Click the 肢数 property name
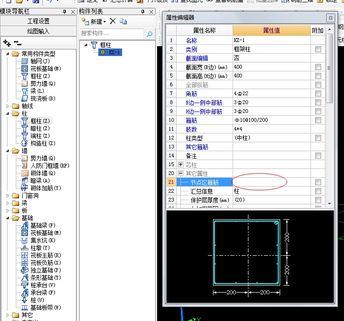This screenshot has width=344, height=321. click(x=191, y=129)
